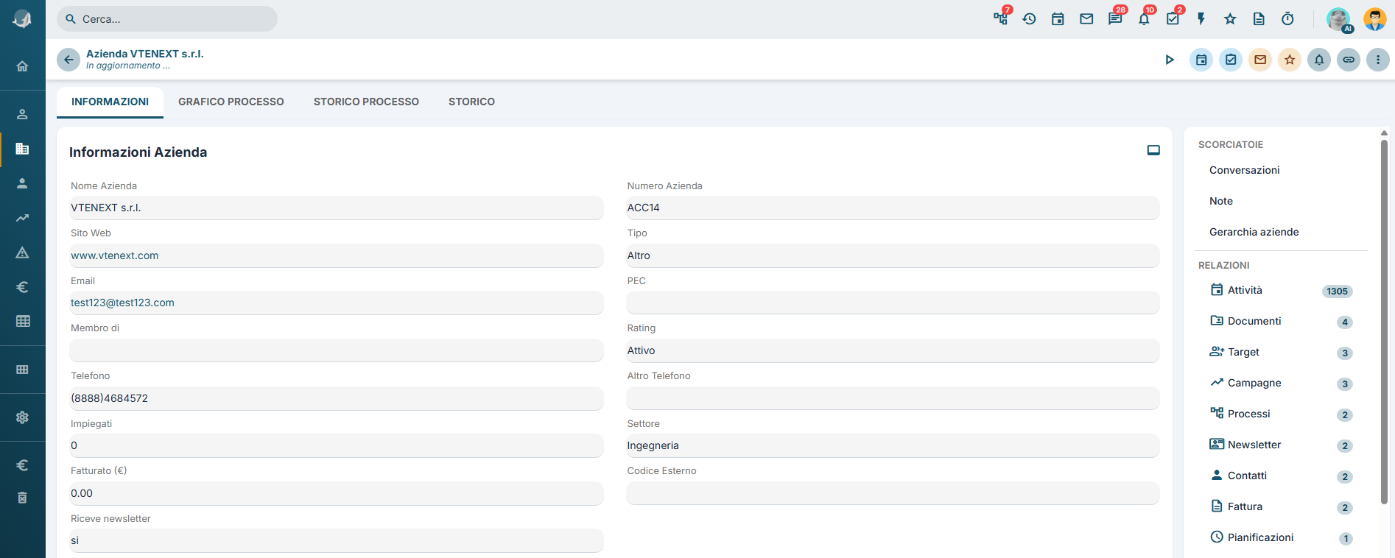This screenshot has height=558, width=1395.
Task: Click the vtenext logo in the corner
Action: [x=22, y=19]
